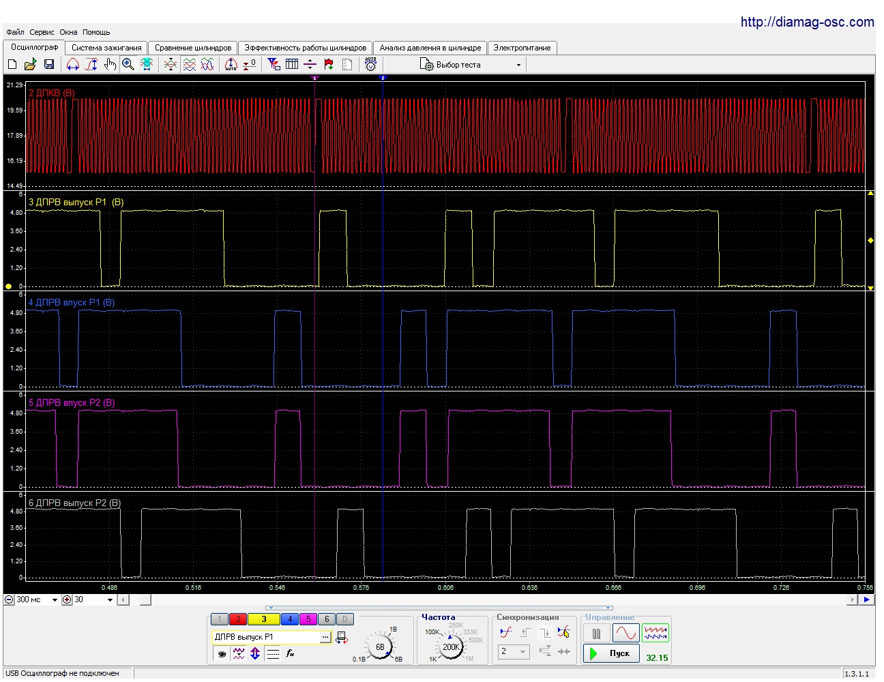Select the horizontal measurement arc tool

click(x=73, y=64)
